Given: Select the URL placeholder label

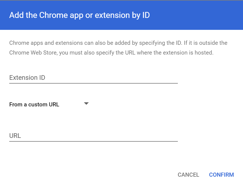Looking at the screenshot, I should (x=15, y=136).
